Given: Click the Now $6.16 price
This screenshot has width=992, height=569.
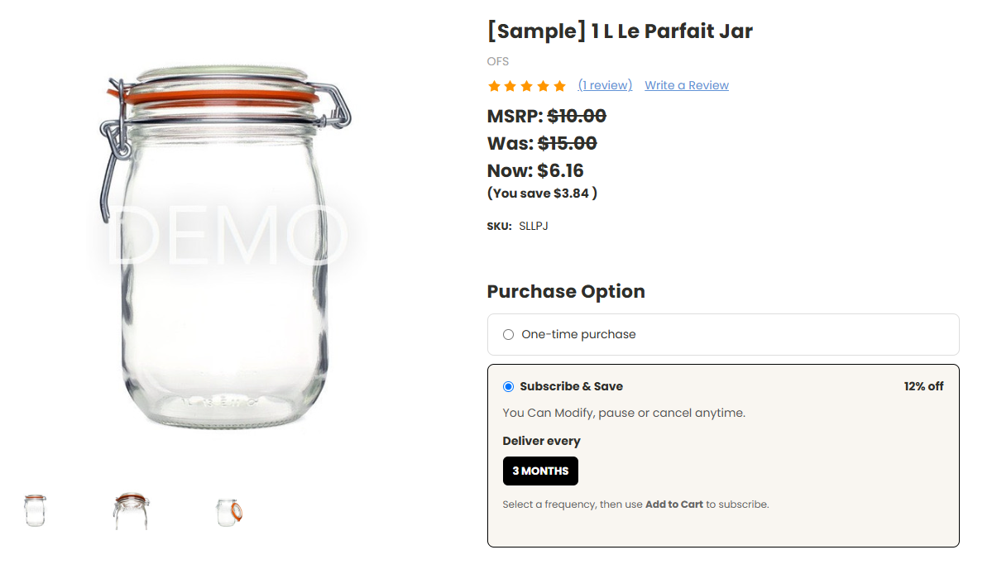Looking at the screenshot, I should point(535,170).
